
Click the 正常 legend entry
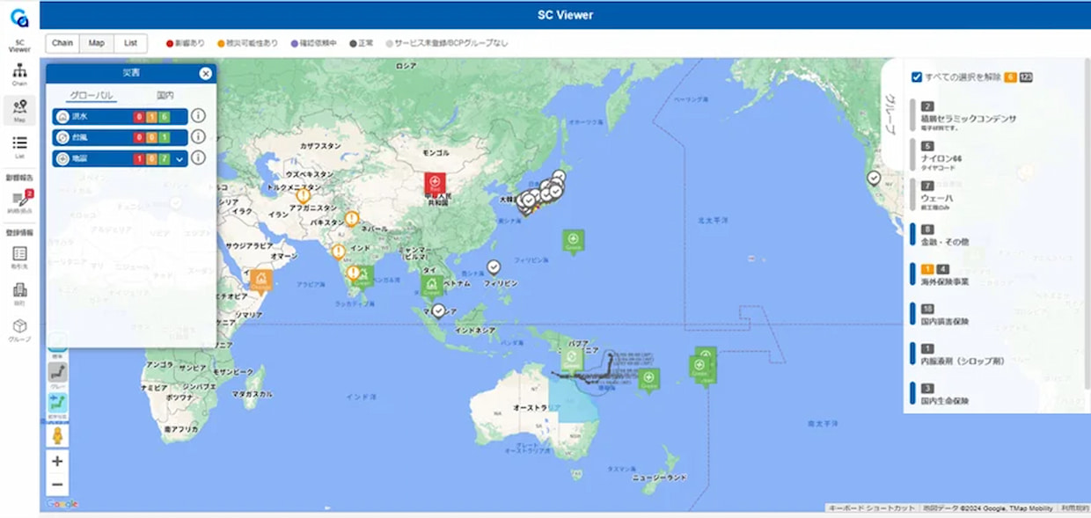[x=361, y=43]
